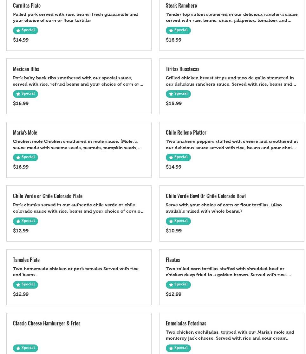306x354 pixels.
Task: Open Chile Verde Bowl Or Chile Colorado Bowl
Action: (x=205, y=196)
